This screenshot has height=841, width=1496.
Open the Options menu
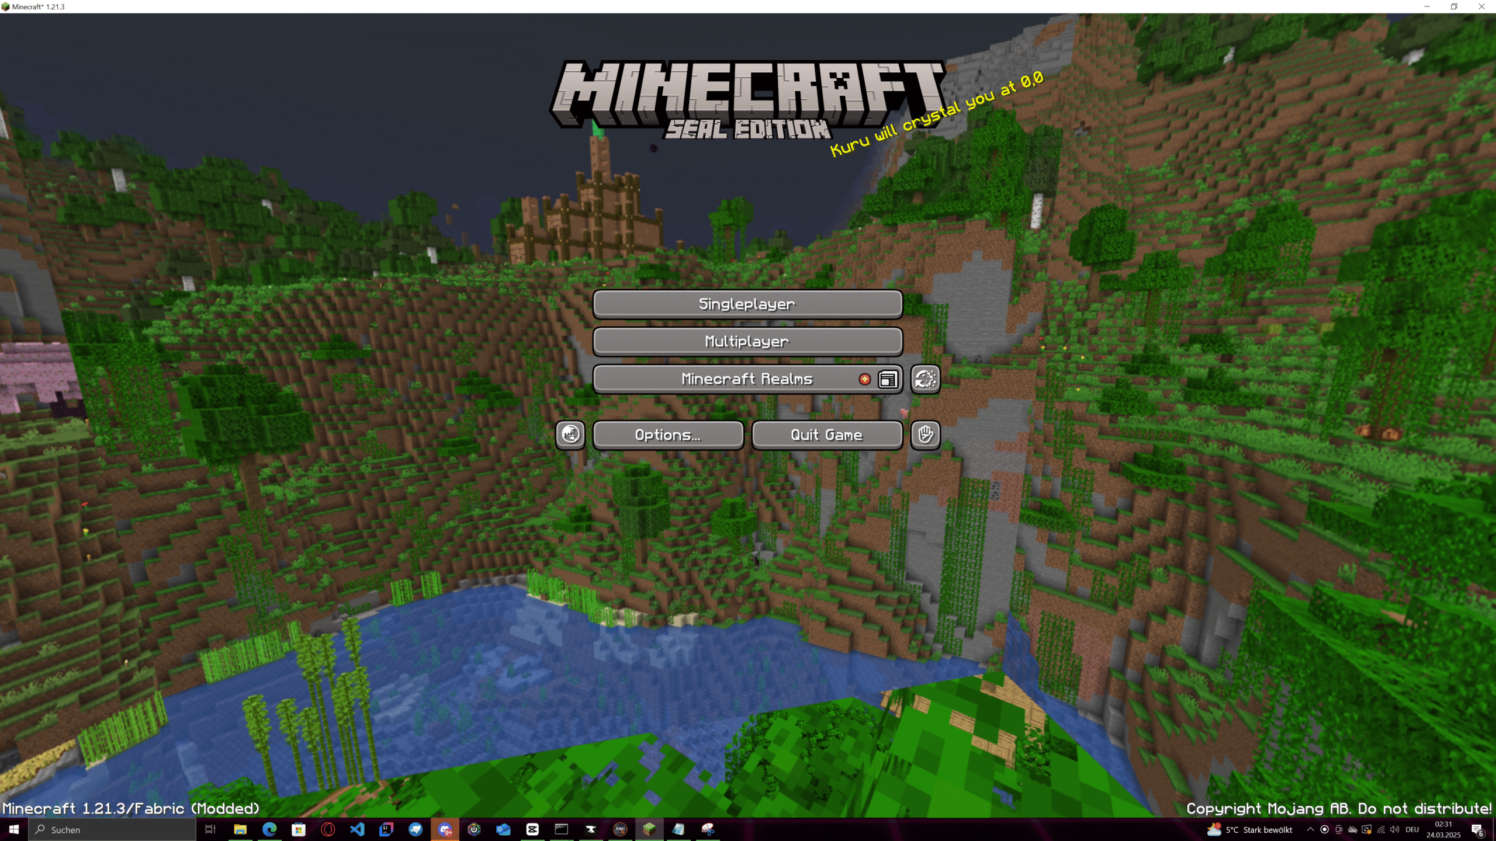[668, 435]
